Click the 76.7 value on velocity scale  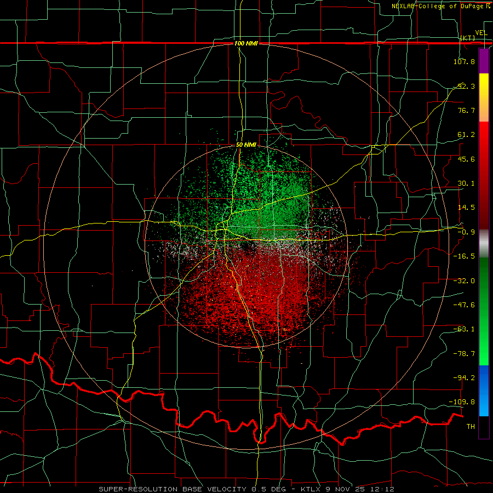tap(466, 110)
